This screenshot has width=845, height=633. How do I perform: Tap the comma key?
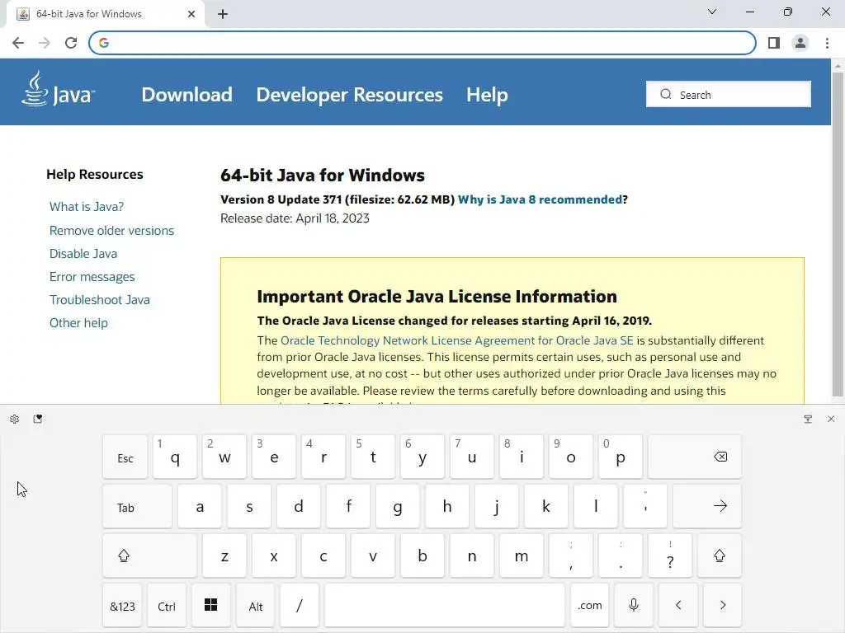571,556
